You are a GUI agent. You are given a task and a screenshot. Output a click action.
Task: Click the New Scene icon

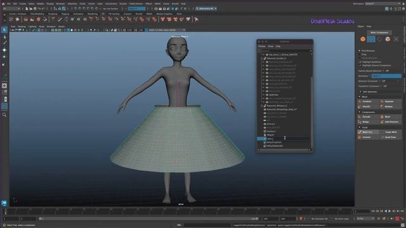pyautogui.click(x=27, y=8)
